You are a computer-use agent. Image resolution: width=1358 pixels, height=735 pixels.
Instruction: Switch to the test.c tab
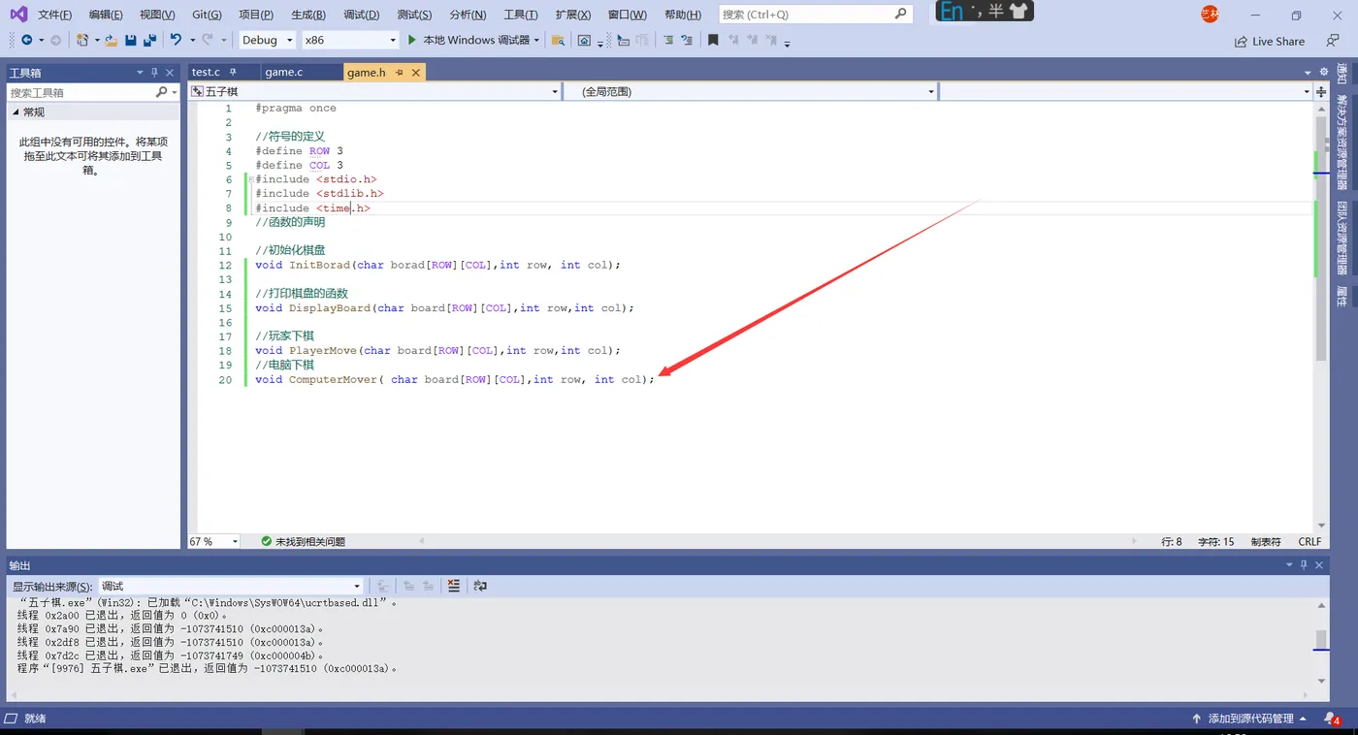click(x=206, y=73)
